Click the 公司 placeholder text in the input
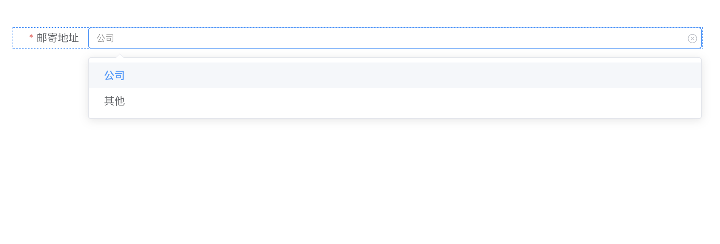The image size is (720, 244). 105,38
